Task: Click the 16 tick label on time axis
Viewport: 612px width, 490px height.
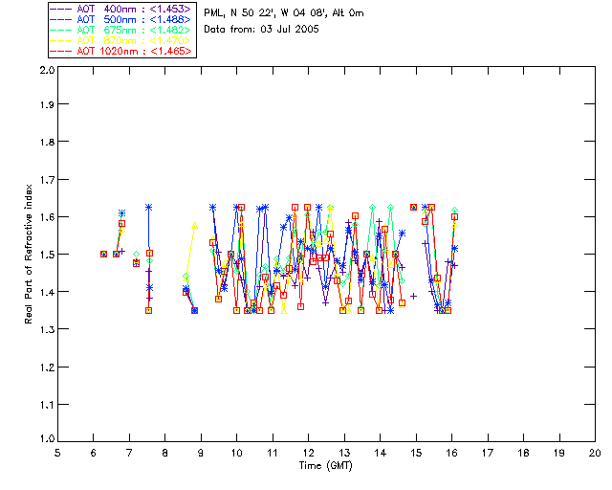Action: tap(451, 452)
